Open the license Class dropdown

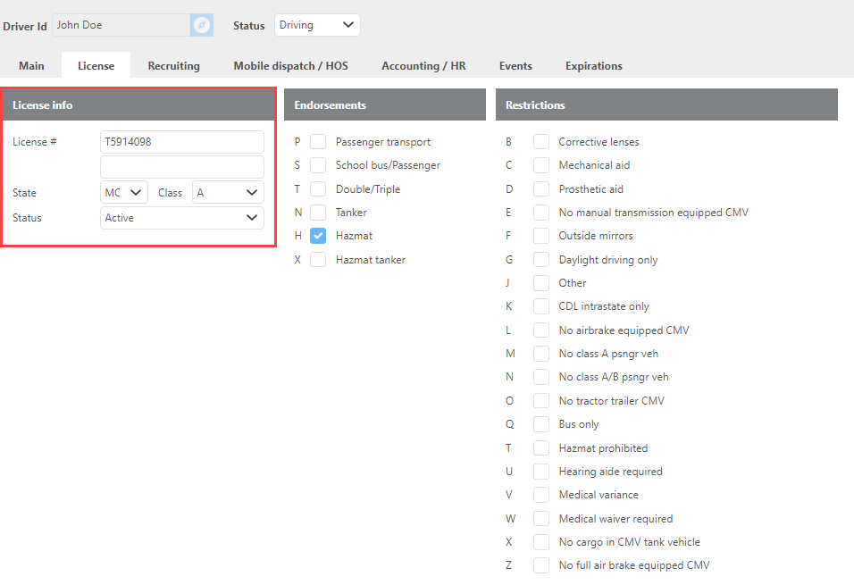228,193
